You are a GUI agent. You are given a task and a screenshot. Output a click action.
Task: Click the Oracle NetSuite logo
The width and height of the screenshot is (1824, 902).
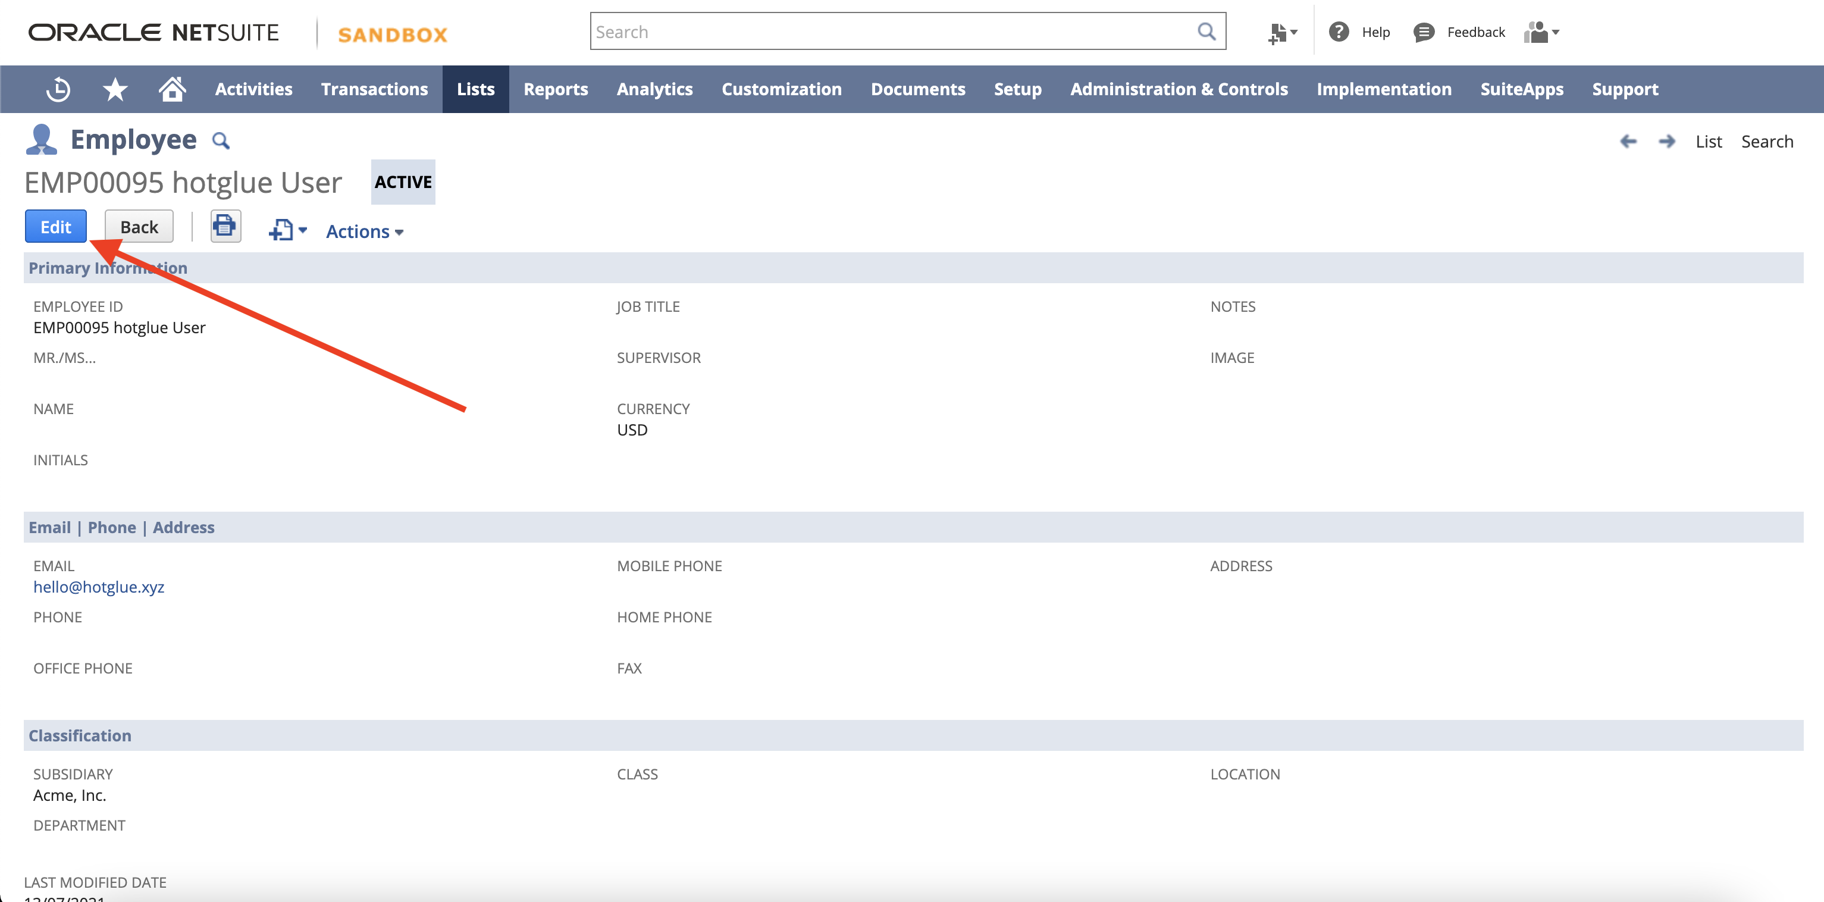click(153, 33)
